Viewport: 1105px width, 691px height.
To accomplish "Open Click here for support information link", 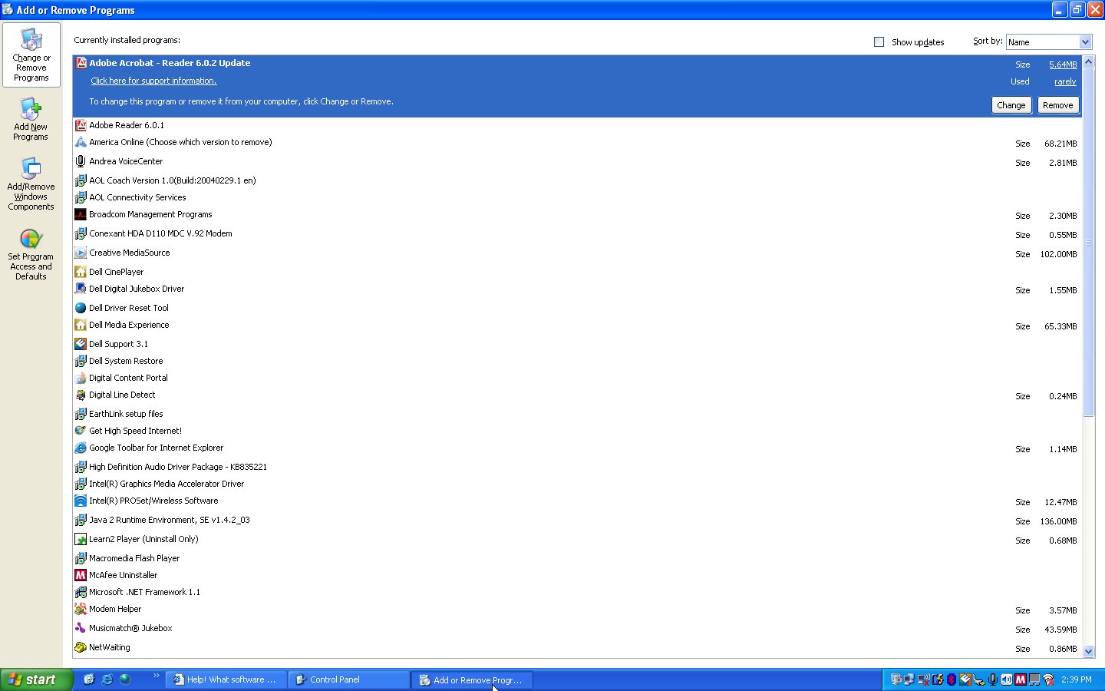I will coord(153,81).
